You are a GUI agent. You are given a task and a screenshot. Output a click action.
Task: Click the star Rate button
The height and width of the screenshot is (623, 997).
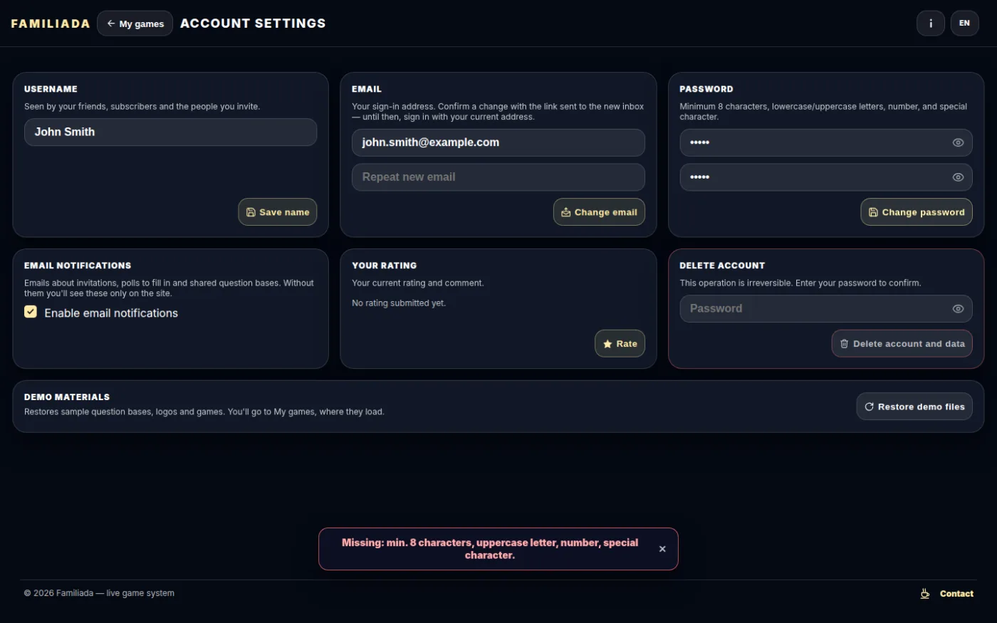tap(620, 344)
